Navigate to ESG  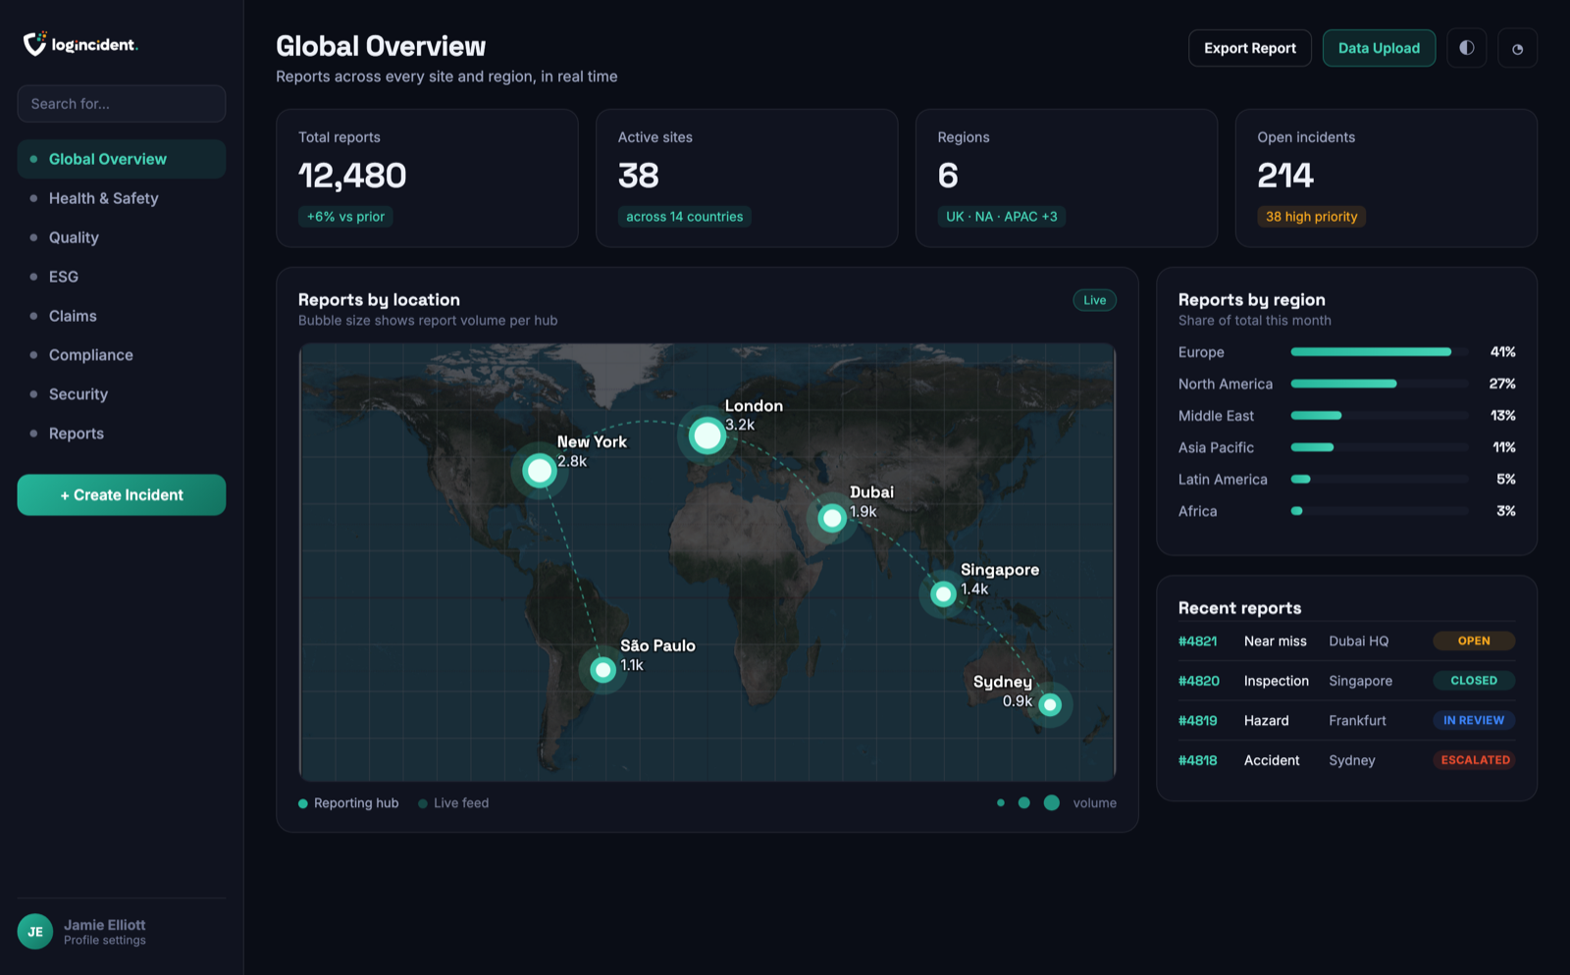tap(122, 277)
